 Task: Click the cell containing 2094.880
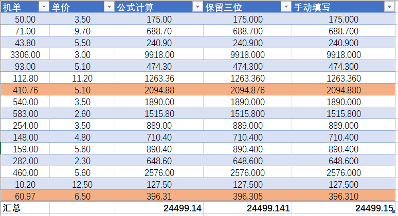click(x=343, y=90)
